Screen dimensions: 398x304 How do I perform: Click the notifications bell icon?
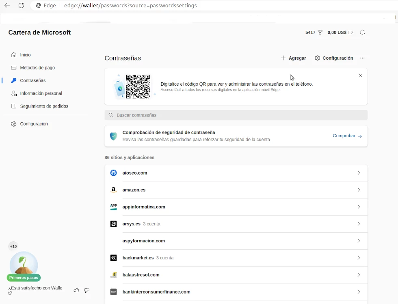(x=362, y=32)
